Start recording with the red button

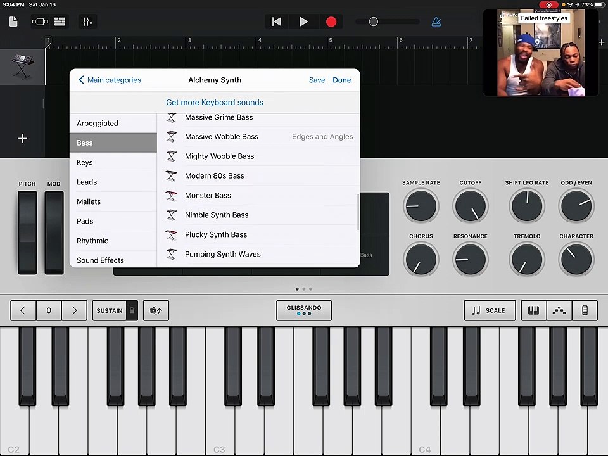[331, 22]
